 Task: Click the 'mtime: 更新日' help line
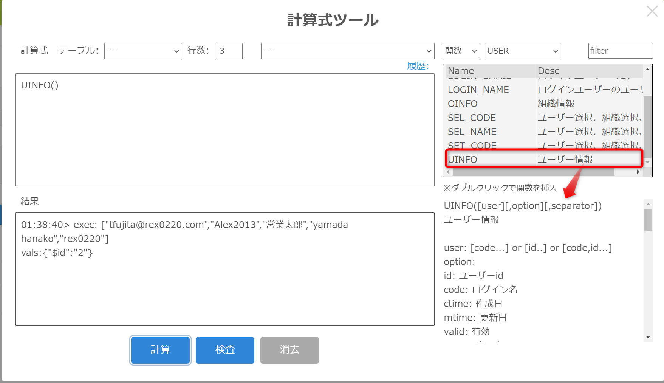[x=475, y=318]
